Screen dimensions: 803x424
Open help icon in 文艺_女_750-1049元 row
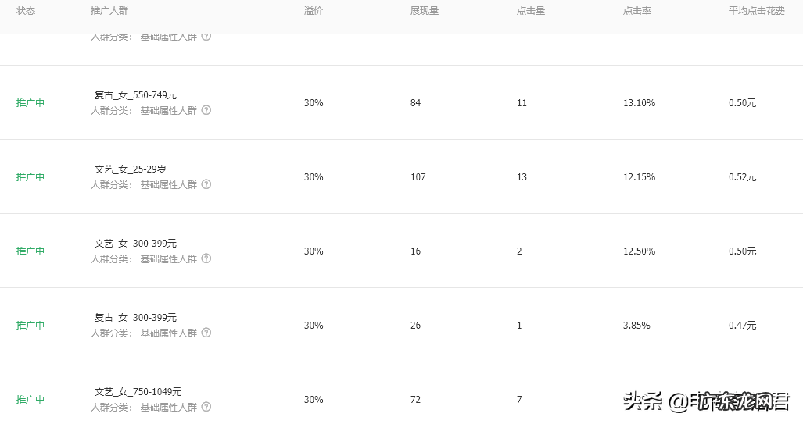tap(206, 407)
